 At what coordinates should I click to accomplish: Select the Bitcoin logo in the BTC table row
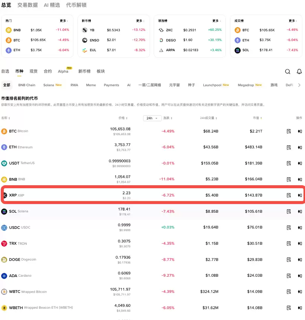[4, 131]
